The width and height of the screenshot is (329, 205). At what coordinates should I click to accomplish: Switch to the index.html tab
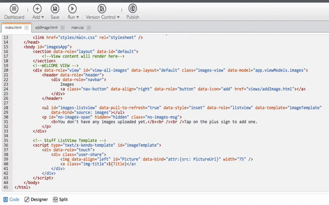pyautogui.click(x=14, y=27)
